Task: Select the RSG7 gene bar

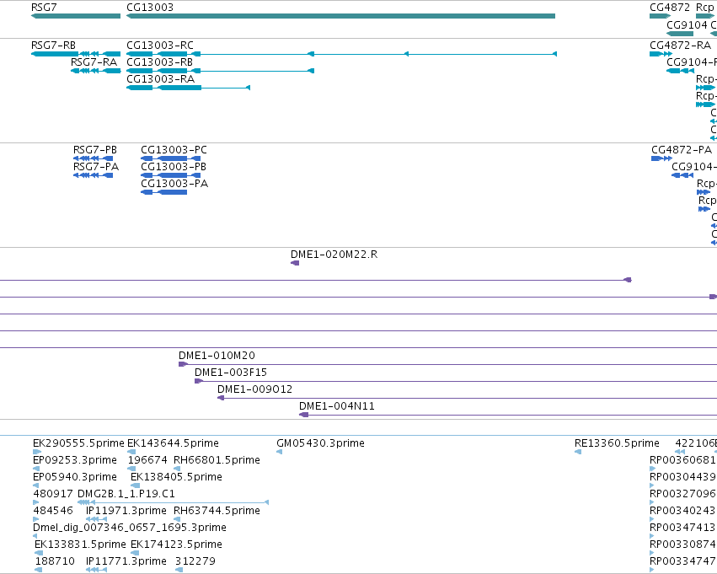Action: point(76,16)
